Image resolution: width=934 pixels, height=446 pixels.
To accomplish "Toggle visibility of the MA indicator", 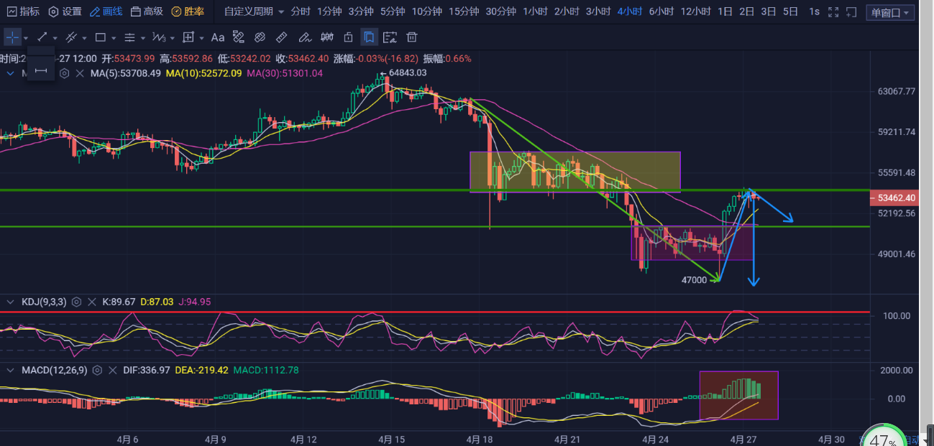I will coord(10,73).
